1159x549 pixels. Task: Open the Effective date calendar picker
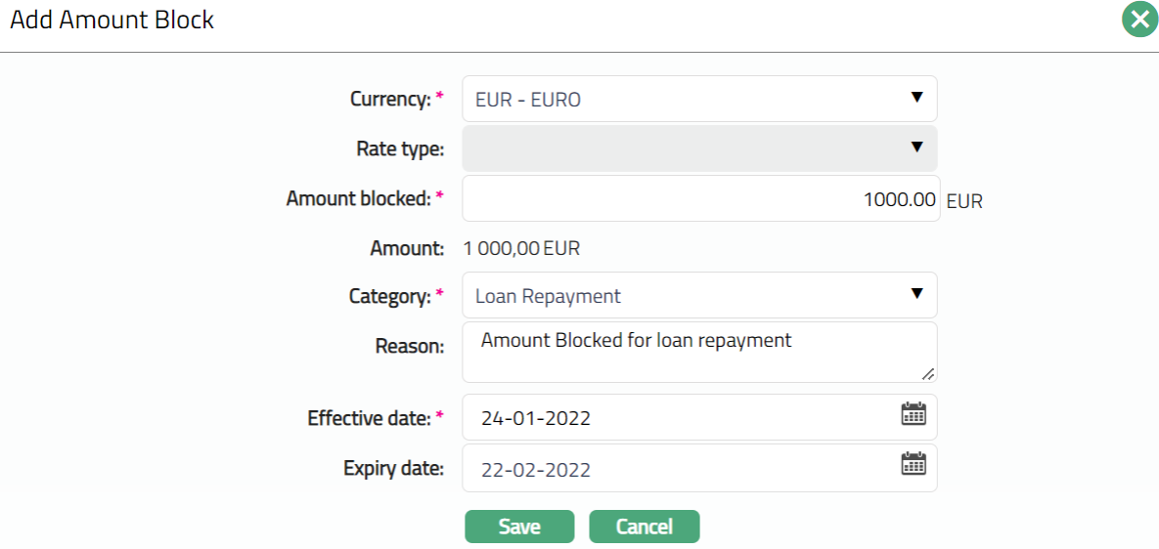(913, 414)
